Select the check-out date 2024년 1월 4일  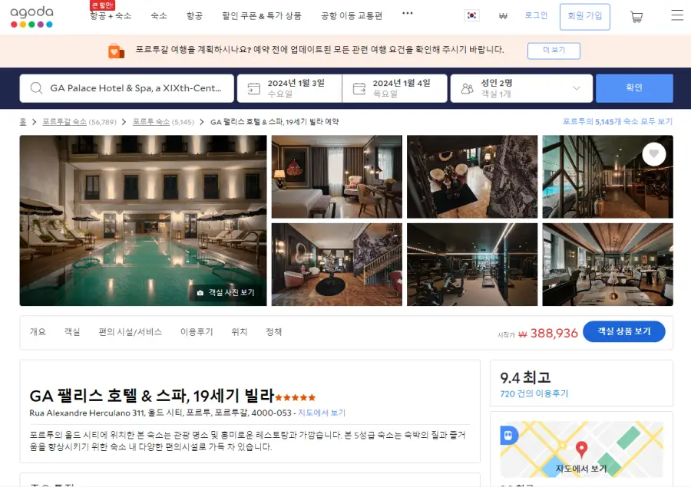395,88
